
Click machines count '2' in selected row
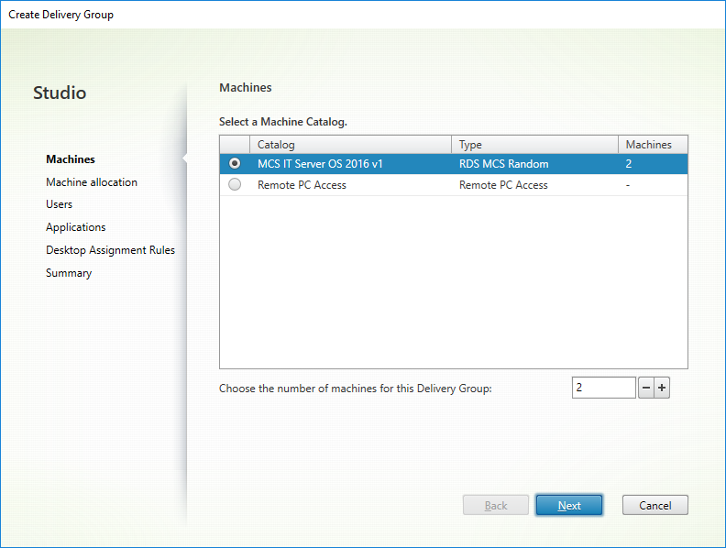pyautogui.click(x=628, y=164)
